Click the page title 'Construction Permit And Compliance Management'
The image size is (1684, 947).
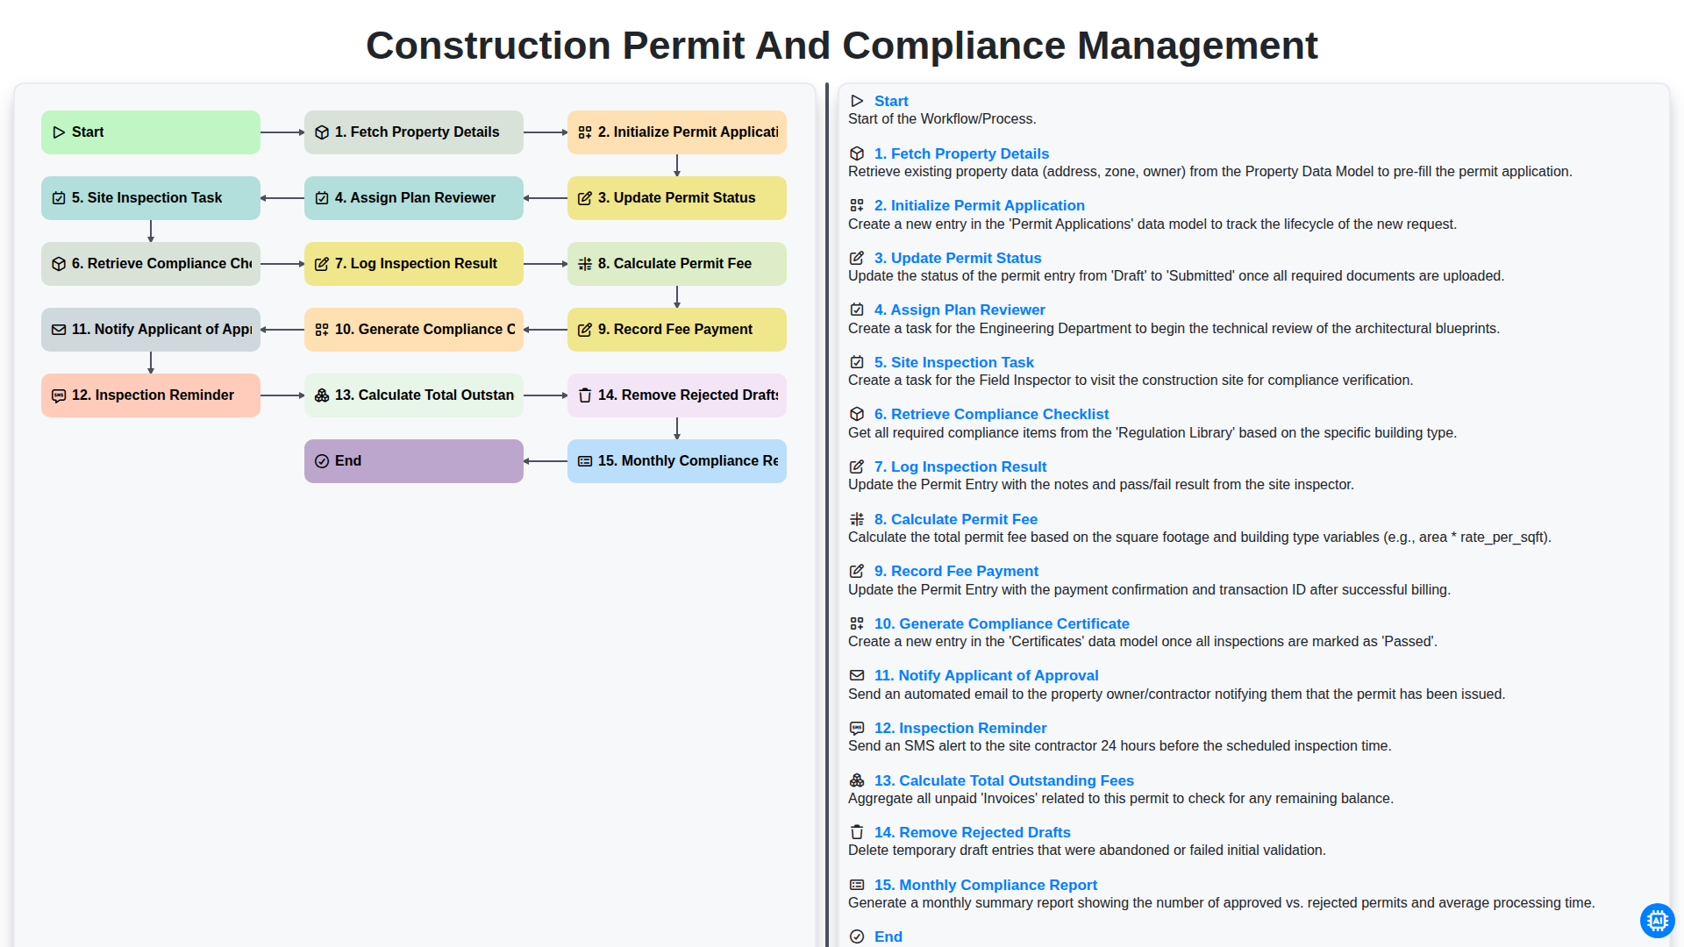click(842, 46)
